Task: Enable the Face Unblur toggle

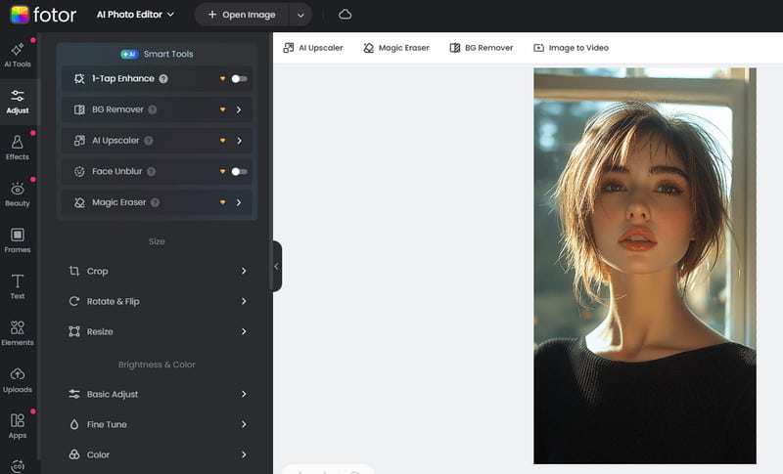Action: point(239,171)
